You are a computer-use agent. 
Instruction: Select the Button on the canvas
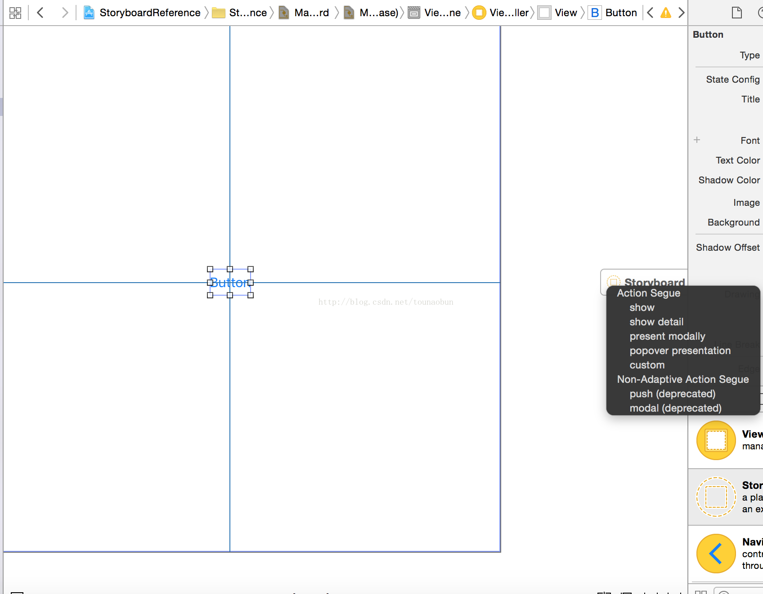tap(230, 283)
